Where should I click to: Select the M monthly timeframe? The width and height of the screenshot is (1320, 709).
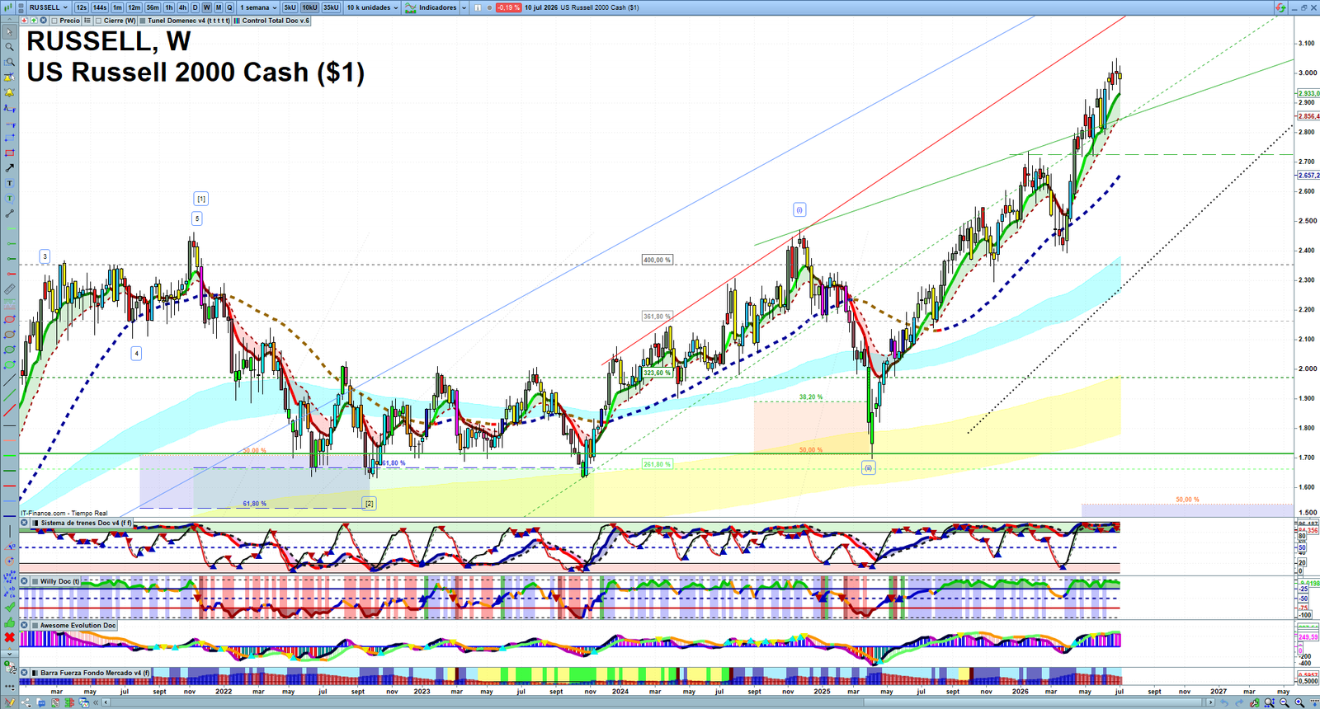point(219,7)
